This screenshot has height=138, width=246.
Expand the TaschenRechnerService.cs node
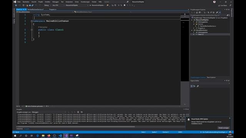click(196, 26)
